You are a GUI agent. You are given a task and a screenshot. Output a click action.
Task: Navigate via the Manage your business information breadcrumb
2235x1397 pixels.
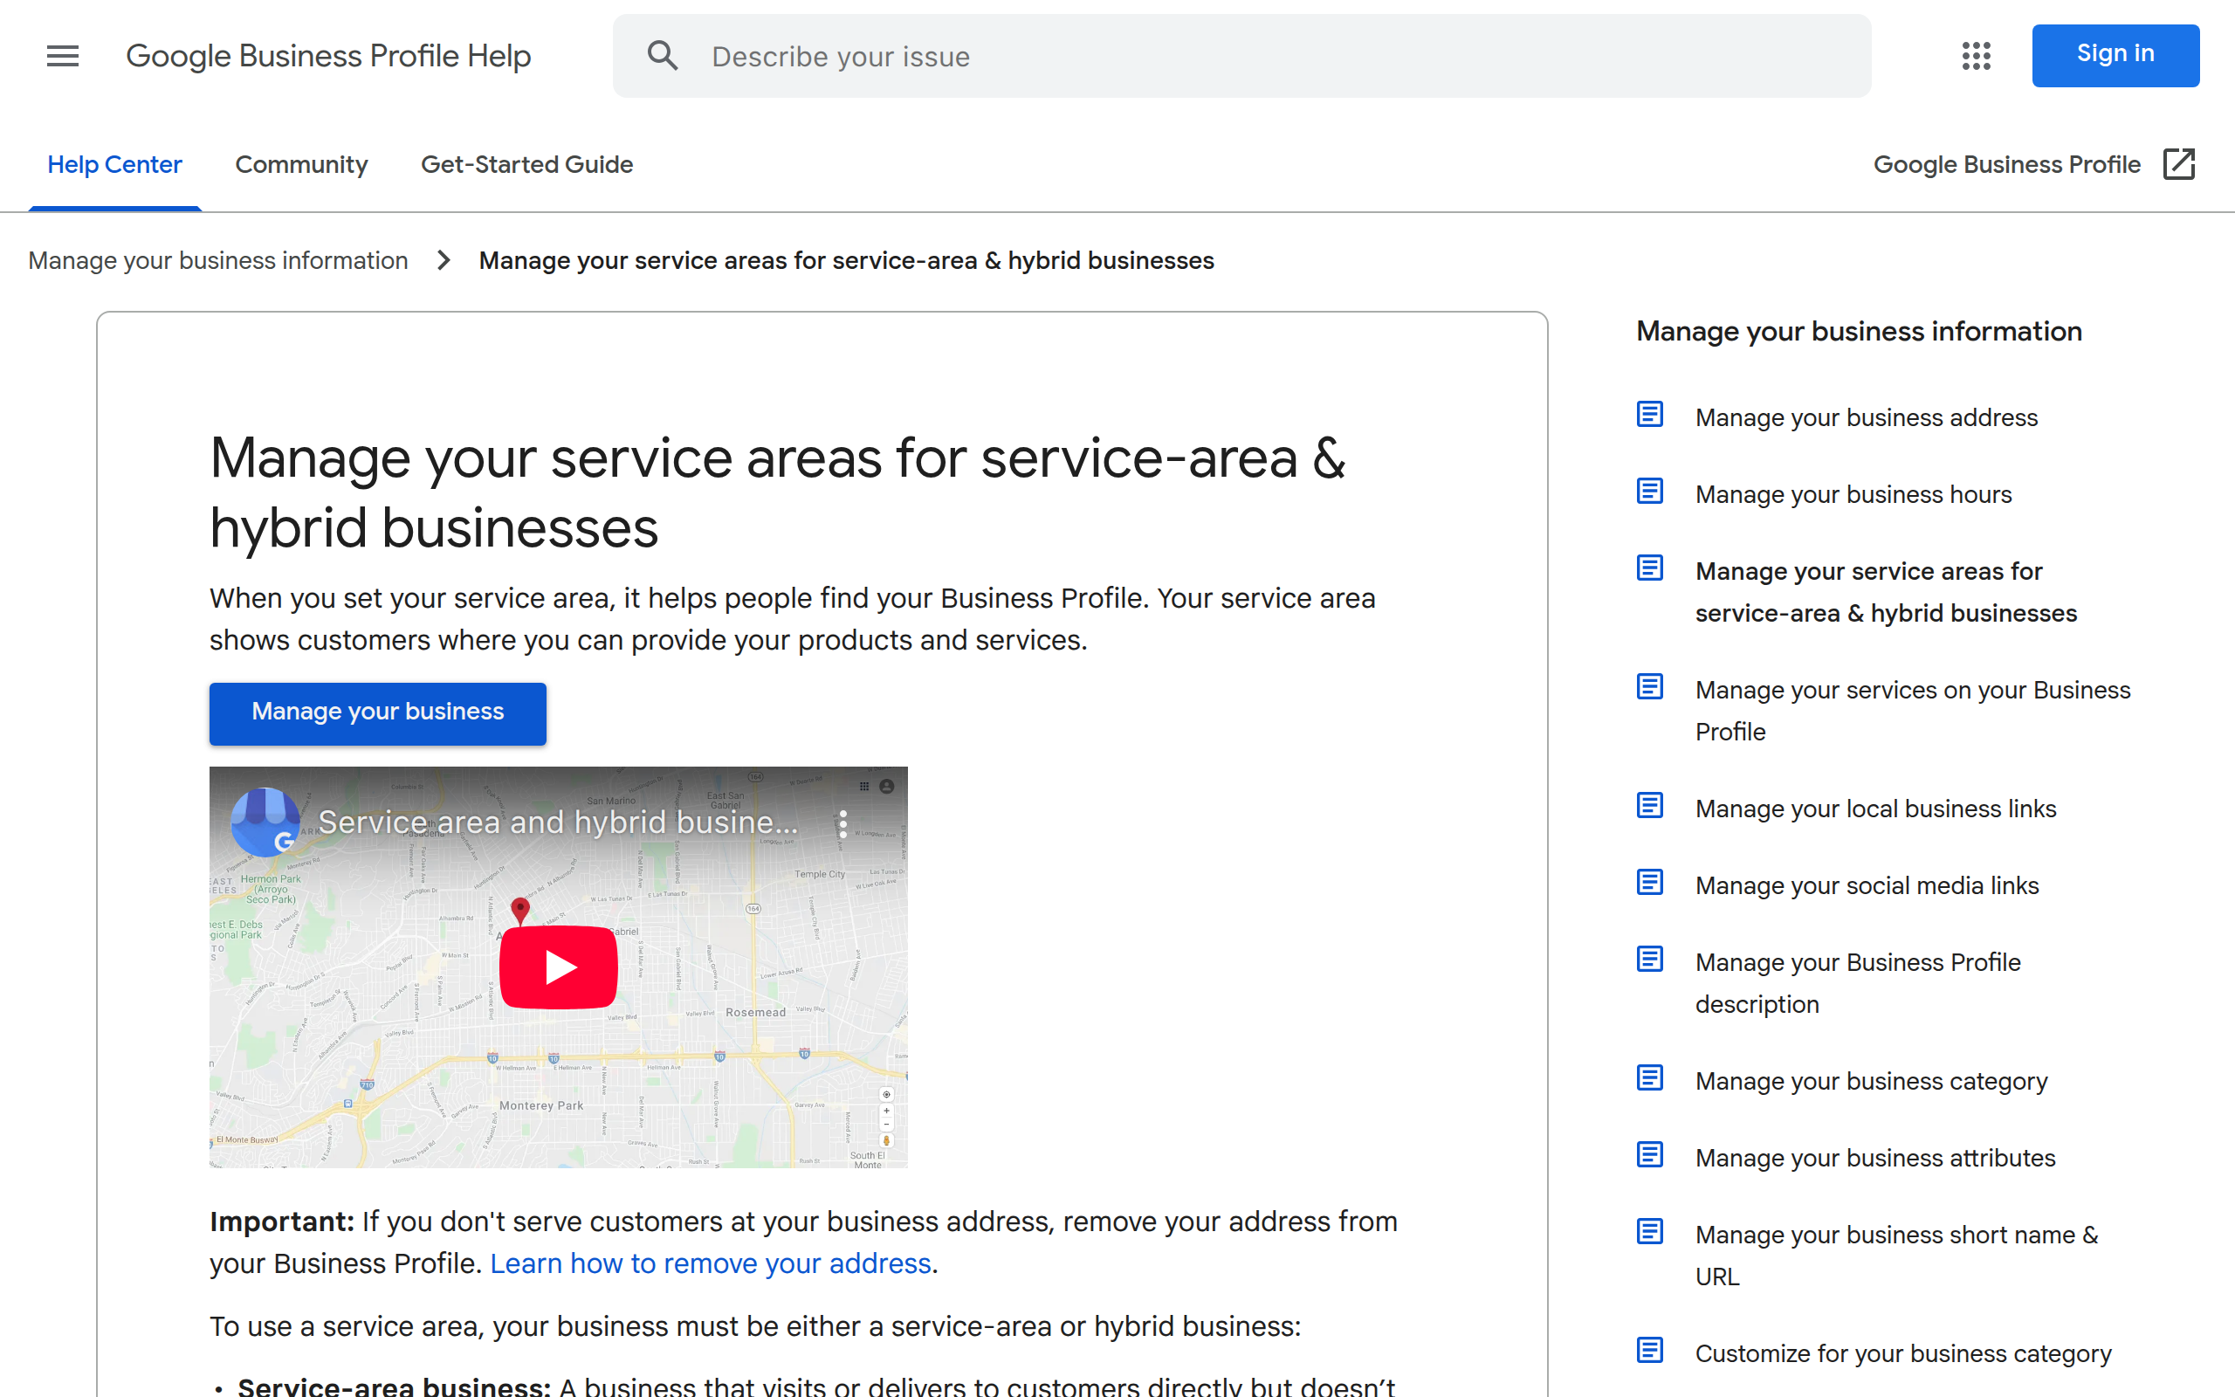click(218, 260)
